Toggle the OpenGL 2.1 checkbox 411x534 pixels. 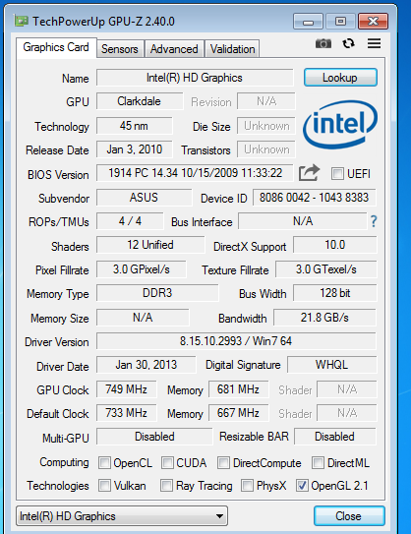click(x=302, y=485)
